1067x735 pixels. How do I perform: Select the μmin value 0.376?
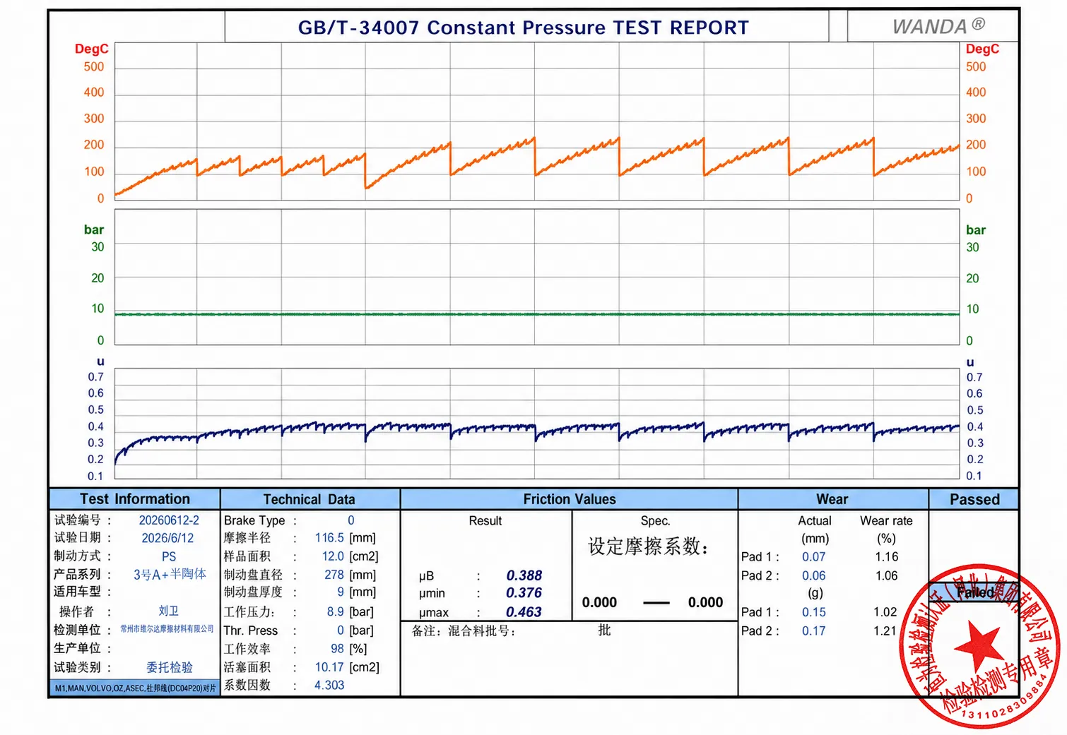pos(524,593)
